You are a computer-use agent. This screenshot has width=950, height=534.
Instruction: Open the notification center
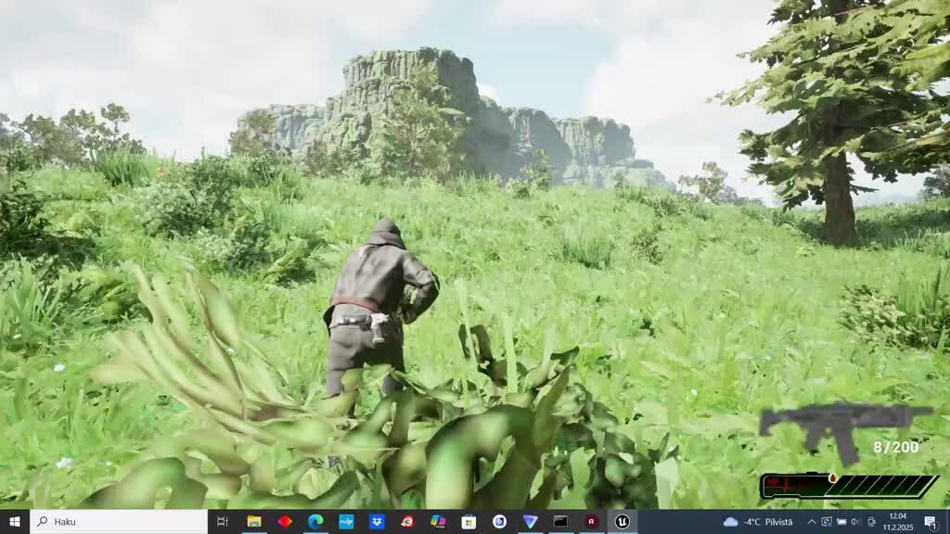click(x=931, y=522)
